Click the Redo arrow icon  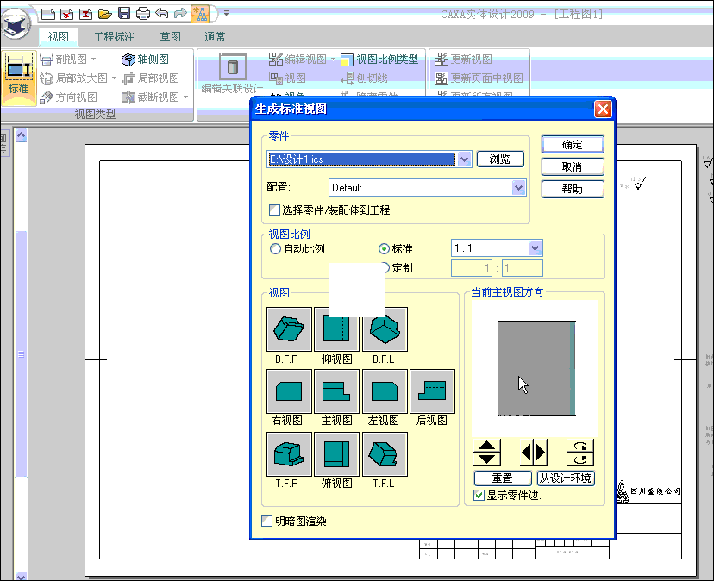point(180,13)
